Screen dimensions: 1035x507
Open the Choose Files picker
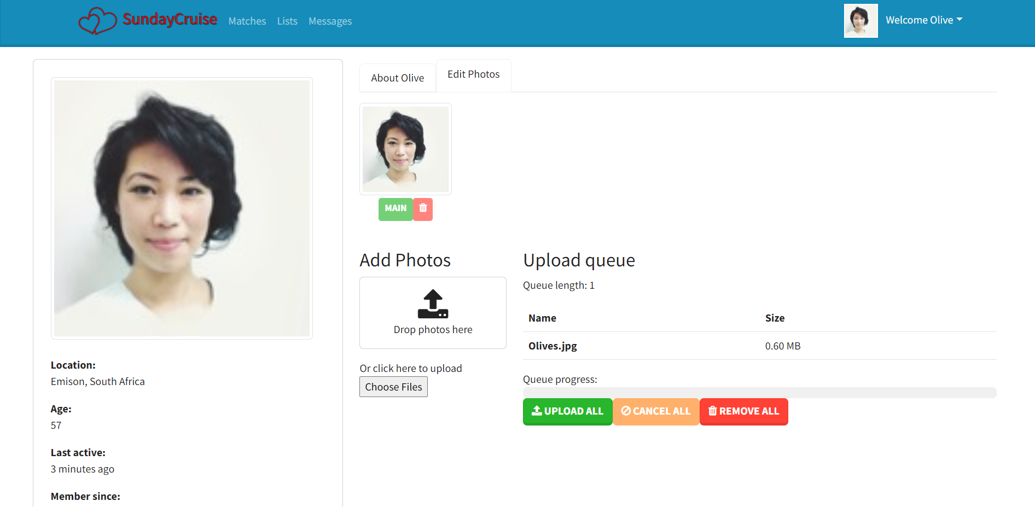tap(393, 387)
